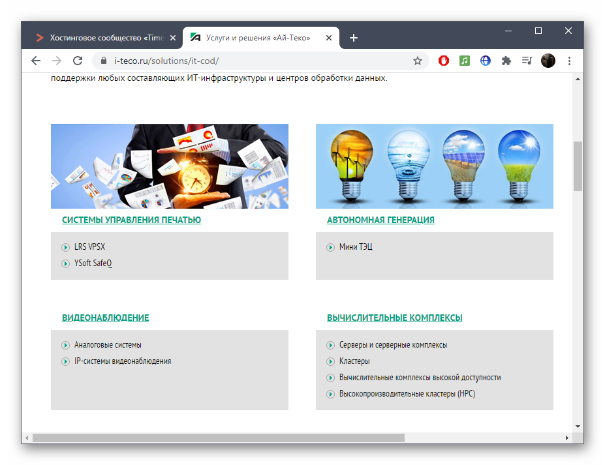Expand the arrow next to «Кластеры»
The height and width of the screenshot is (465, 605).
coord(330,361)
